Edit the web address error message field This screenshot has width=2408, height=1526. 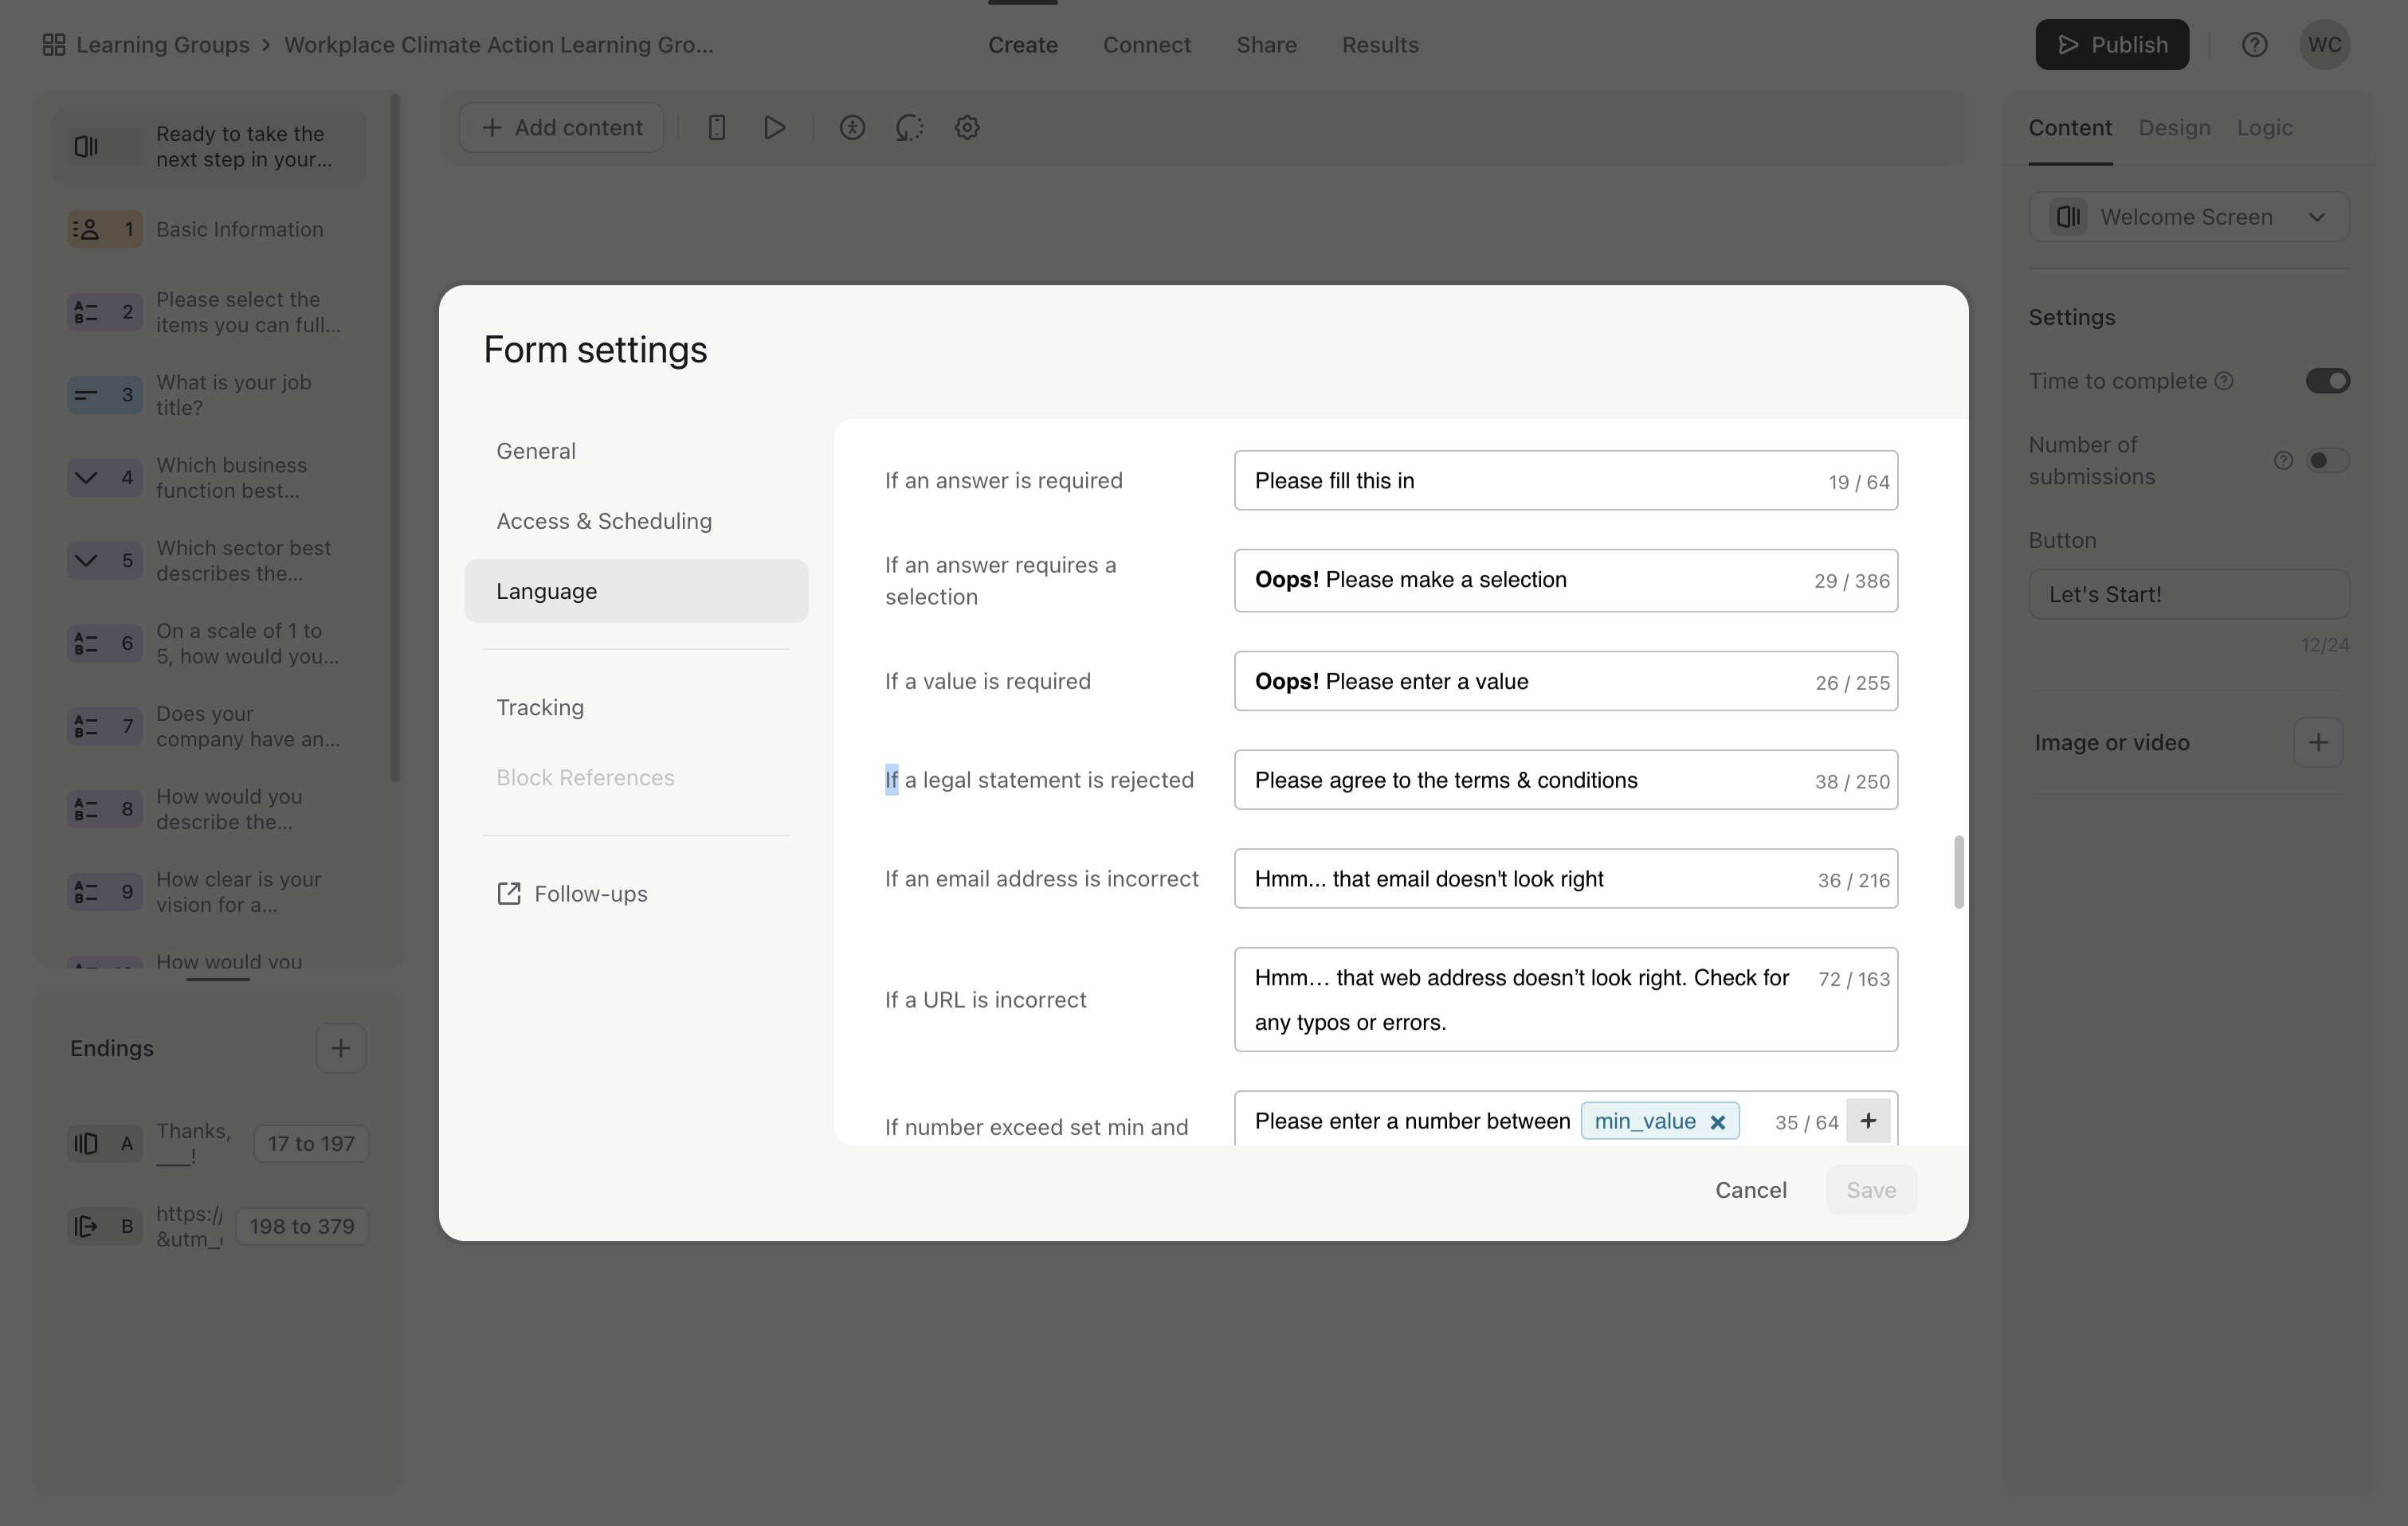pyautogui.click(x=1566, y=1000)
